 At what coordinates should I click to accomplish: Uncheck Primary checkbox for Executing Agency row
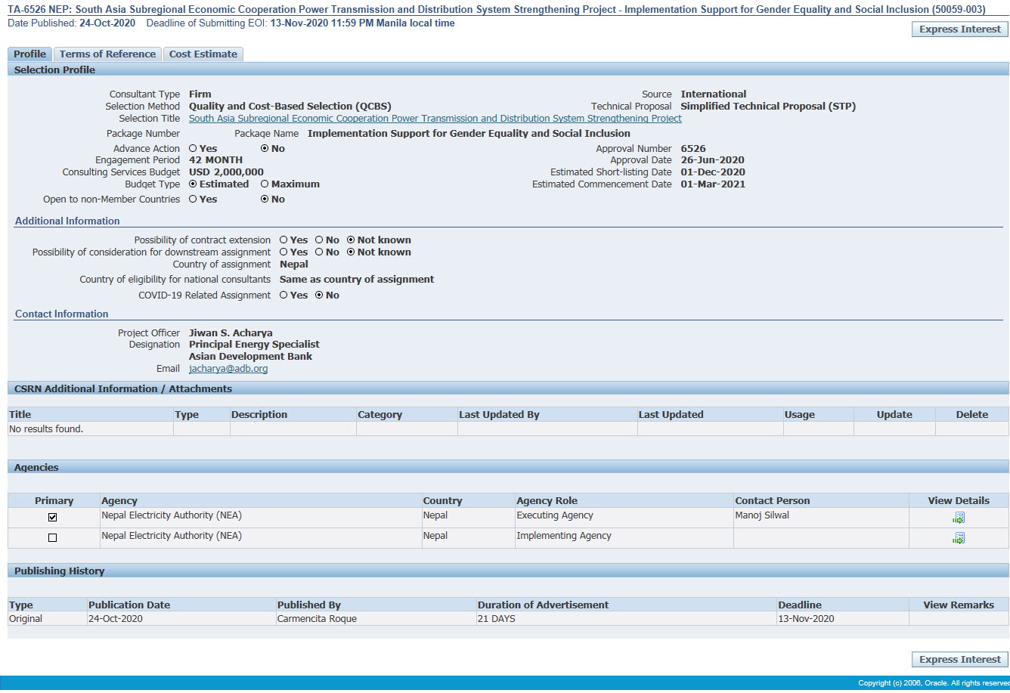click(52, 518)
